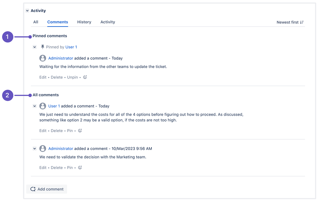Collapse User 1's comment
The image size is (319, 202).
pos(35,106)
